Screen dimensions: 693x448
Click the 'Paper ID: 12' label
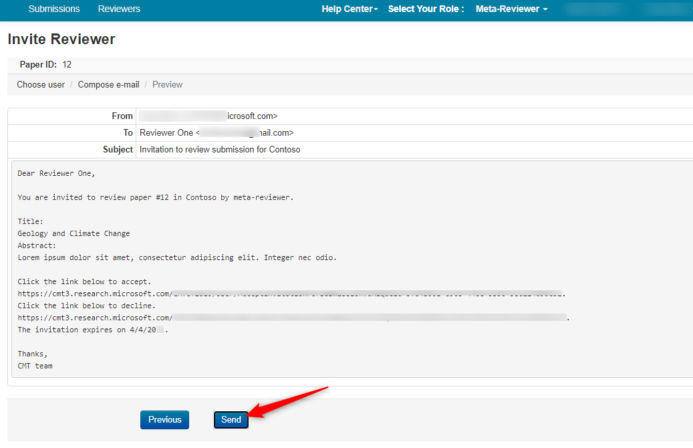[x=45, y=65]
